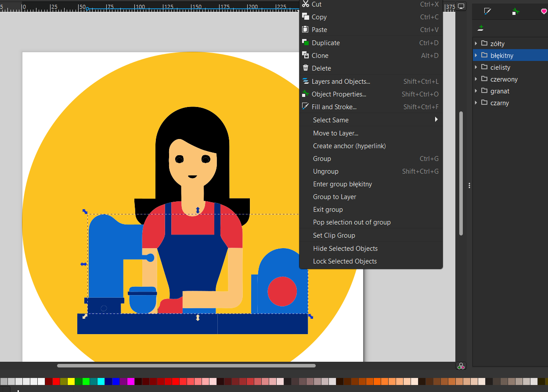Open the Fill and Stroke dock tab icon
Image resolution: width=548 pixels, height=392 pixels.
pos(487,11)
